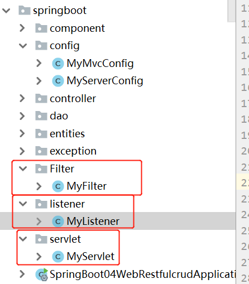Screen dimensions: 249x284
Task: Click the exception package icon
Action: click(41, 151)
